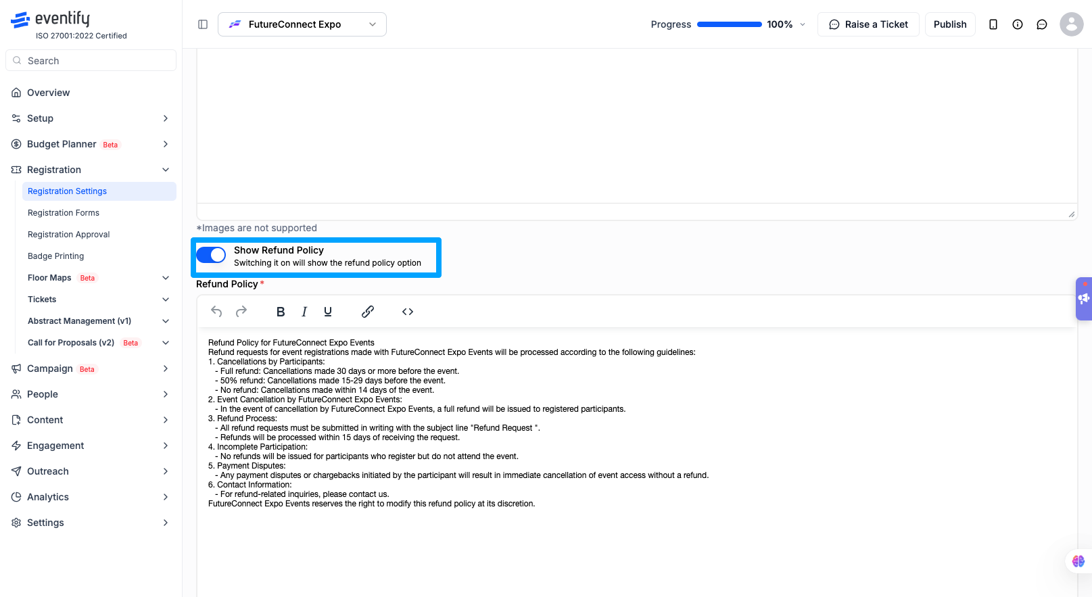
Task: Open mobile preview icon in header
Action: click(993, 24)
